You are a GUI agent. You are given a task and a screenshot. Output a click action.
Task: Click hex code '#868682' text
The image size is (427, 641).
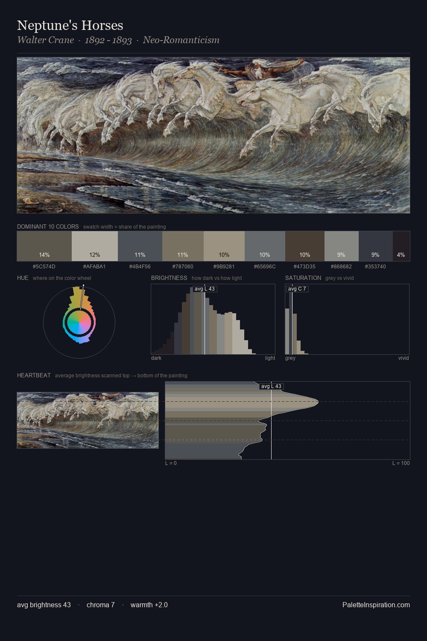click(x=341, y=267)
